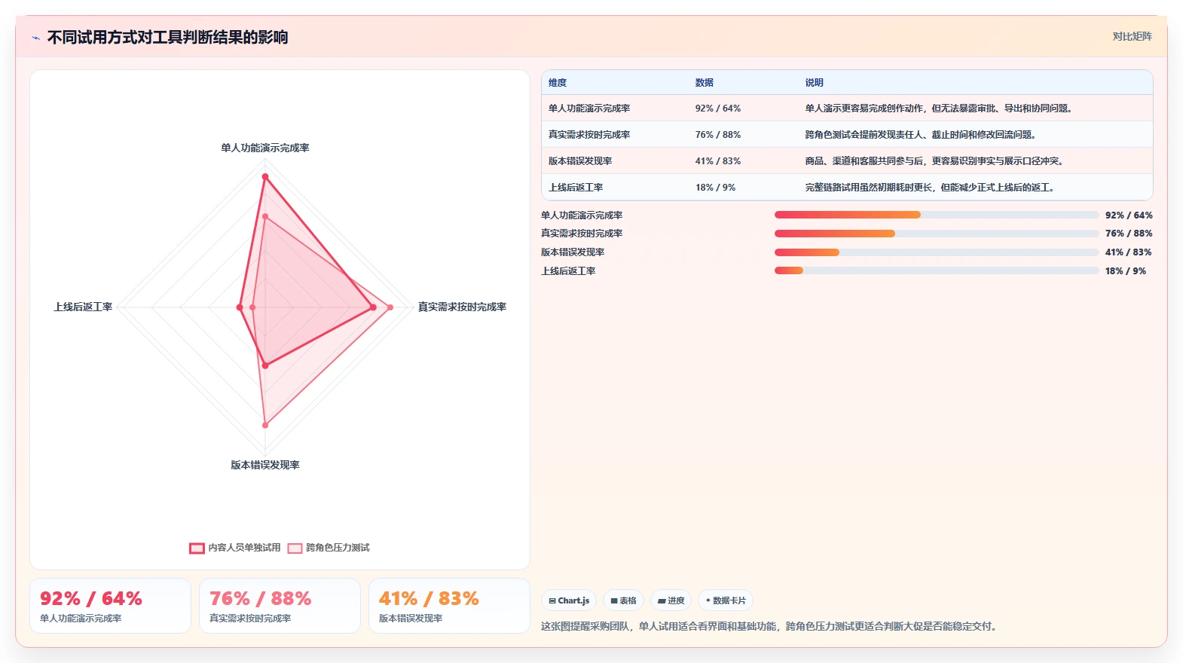
Task: Click 92% / 64% beside the progress bar
Action: tap(1129, 215)
